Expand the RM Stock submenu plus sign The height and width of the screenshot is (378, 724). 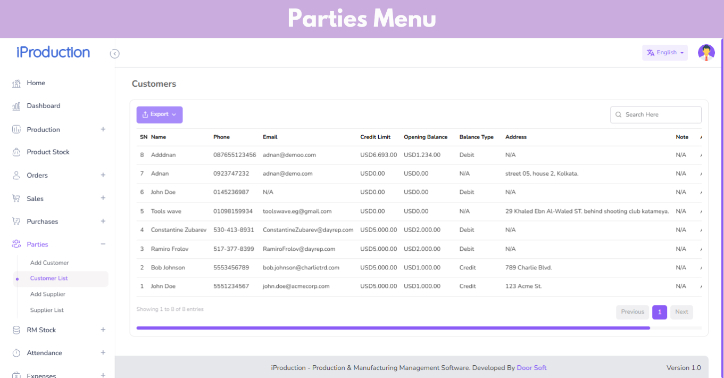(x=103, y=330)
